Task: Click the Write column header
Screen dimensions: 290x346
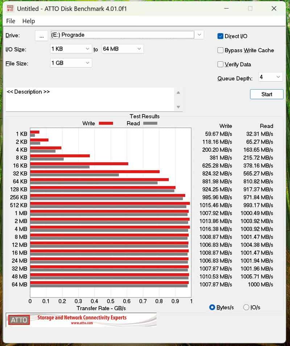Action: click(225, 126)
